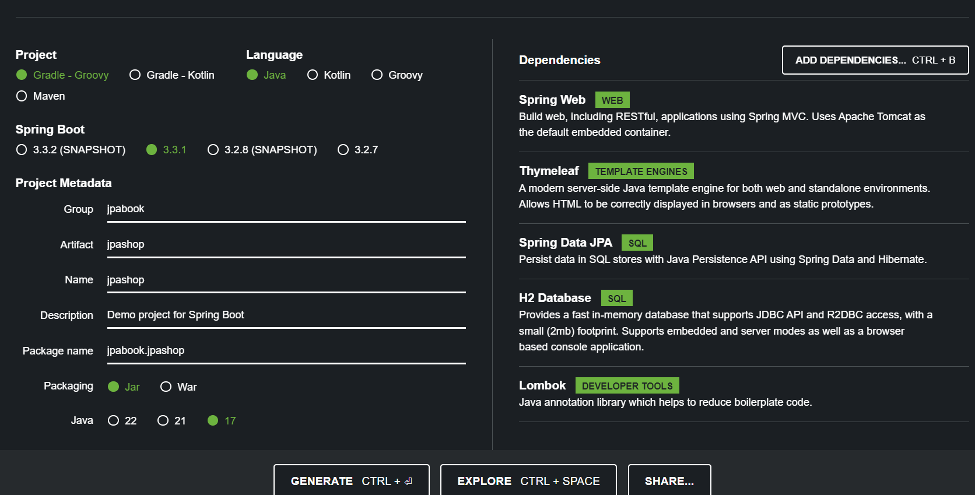This screenshot has width=975, height=495.
Task: Choose Spring Boot 3.2.8 (SNAPSHOT)
Action: tap(262, 150)
